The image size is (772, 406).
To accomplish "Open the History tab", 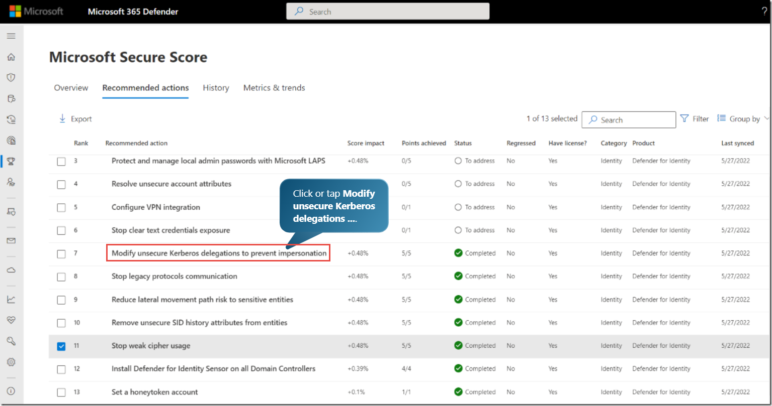I will (216, 88).
